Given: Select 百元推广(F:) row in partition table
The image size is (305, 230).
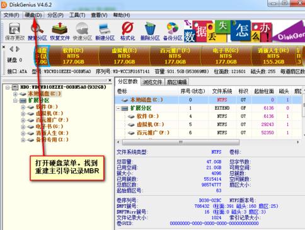Looking at the screenshot, I should pyautogui.click(x=209, y=132).
